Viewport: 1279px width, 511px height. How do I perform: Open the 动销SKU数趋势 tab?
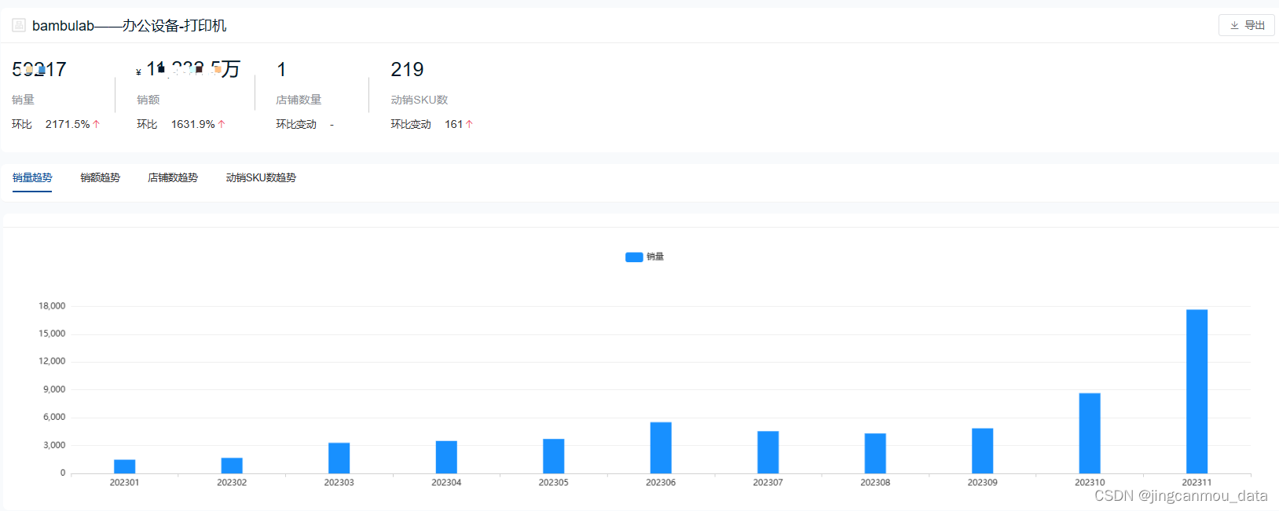[x=261, y=177]
